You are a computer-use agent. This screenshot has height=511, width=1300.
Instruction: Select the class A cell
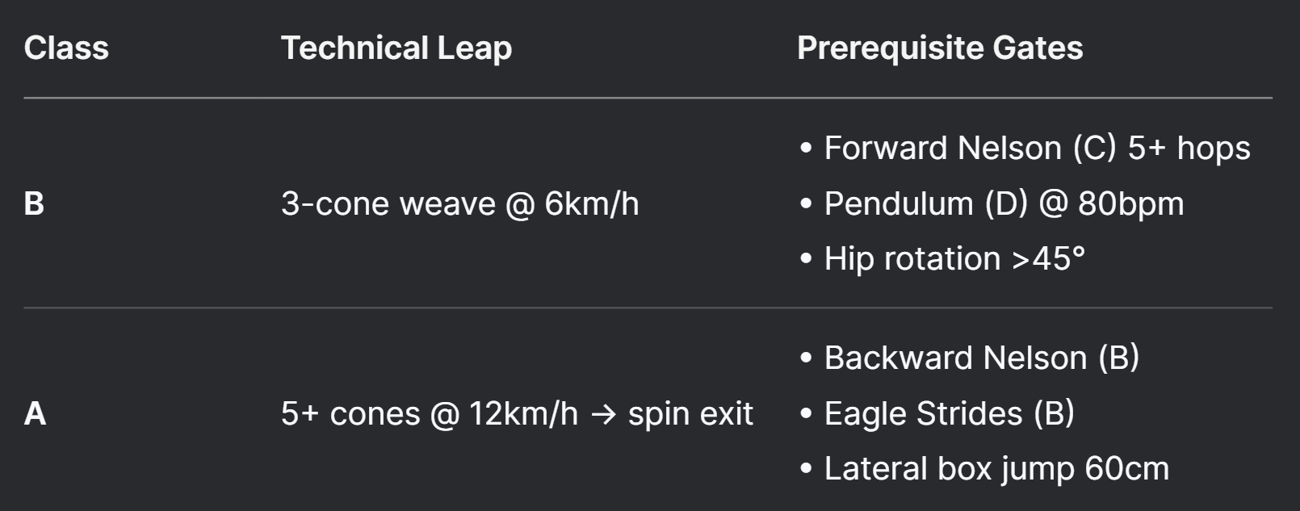coord(35,413)
